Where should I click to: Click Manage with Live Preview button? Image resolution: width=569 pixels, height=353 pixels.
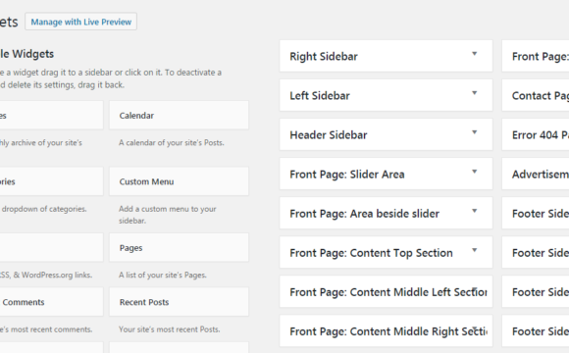[80, 22]
